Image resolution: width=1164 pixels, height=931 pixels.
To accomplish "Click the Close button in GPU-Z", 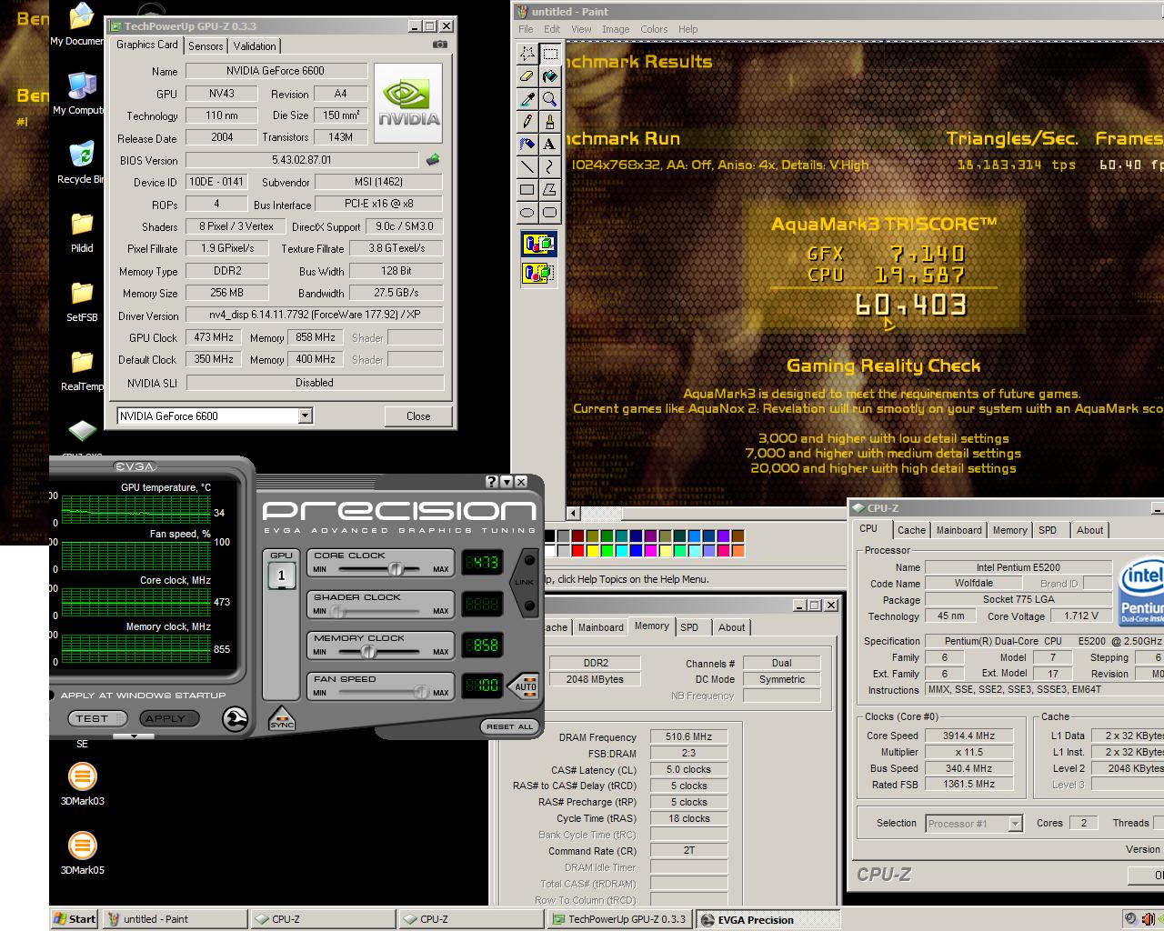I will coord(418,416).
